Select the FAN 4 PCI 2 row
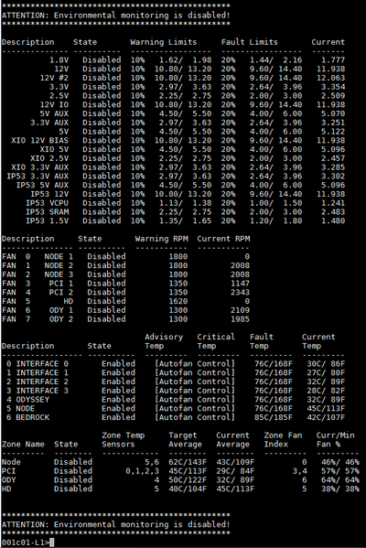This screenshot has width=366, height=548. tap(126, 293)
